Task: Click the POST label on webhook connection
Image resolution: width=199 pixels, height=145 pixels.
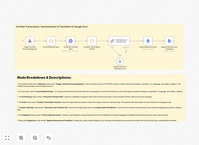Action: coord(37,41)
